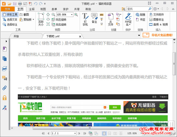177x137 pixels.
Task: Open the Clipboard dropdown arrow
Action: (33, 20)
